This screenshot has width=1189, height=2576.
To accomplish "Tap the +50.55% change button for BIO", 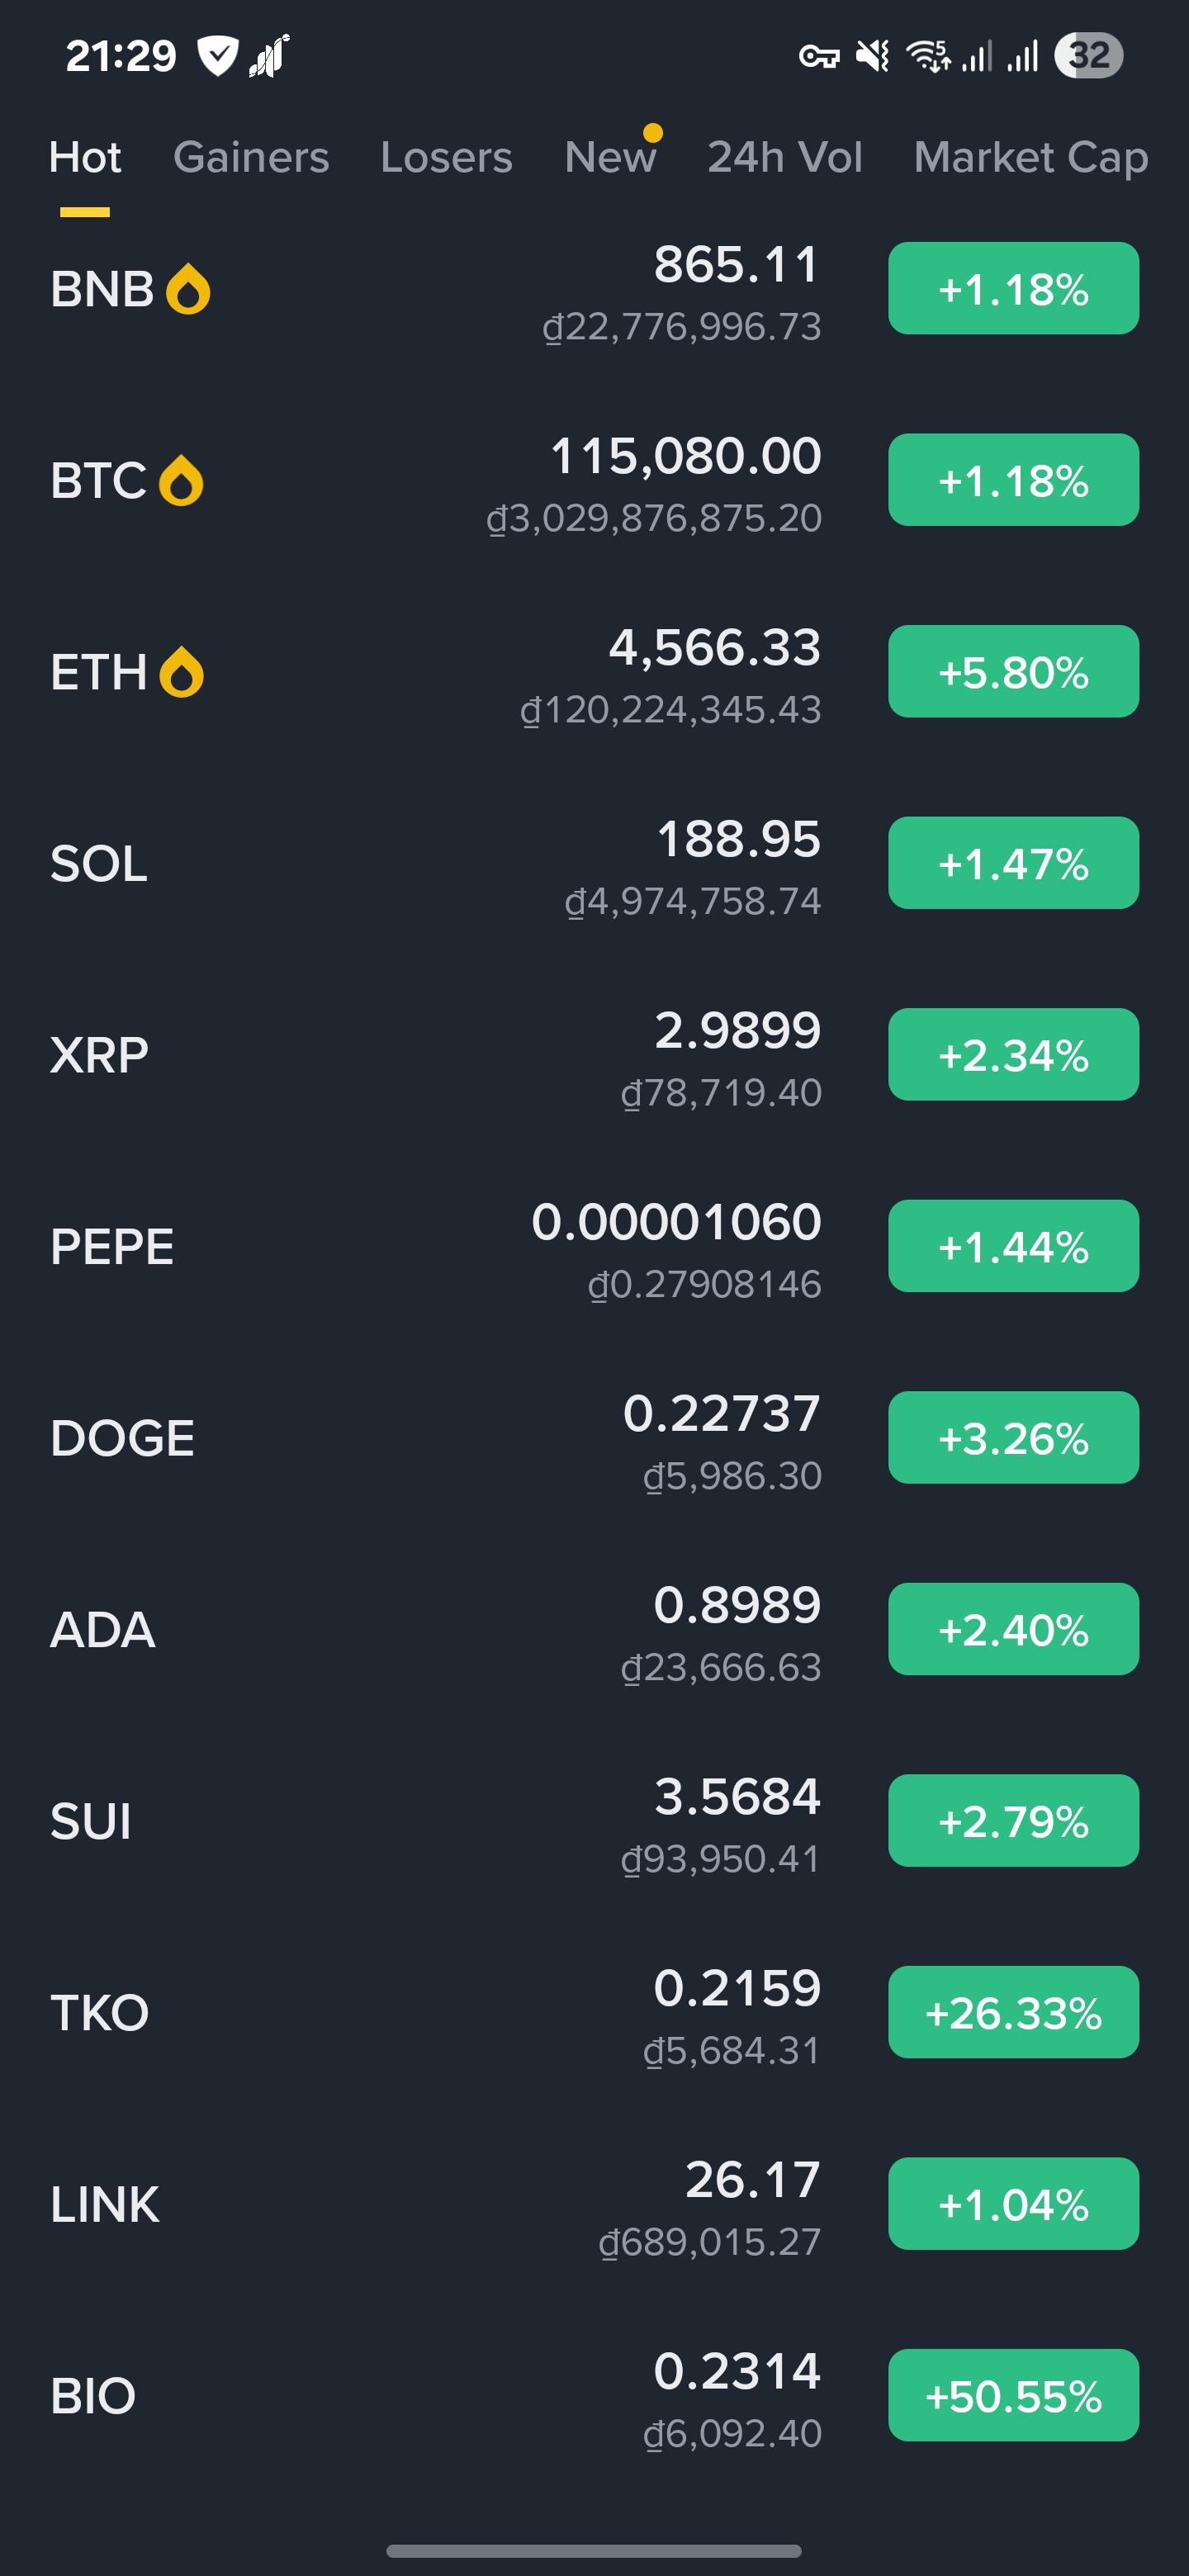I will click(x=1013, y=2395).
